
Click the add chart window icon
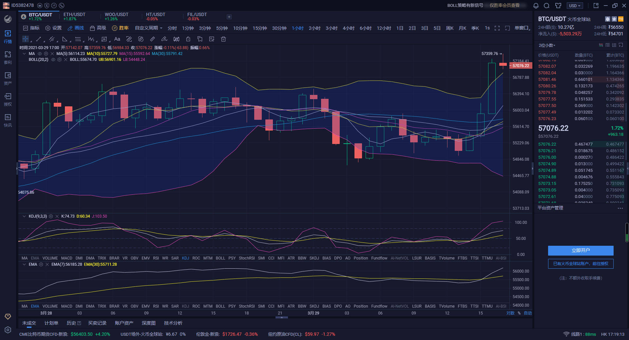coord(507,28)
